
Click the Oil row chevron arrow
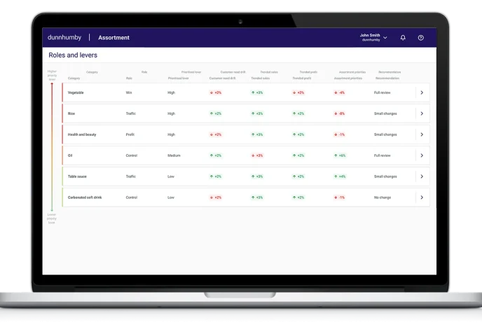pyautogui.click(x=421, y=155)
